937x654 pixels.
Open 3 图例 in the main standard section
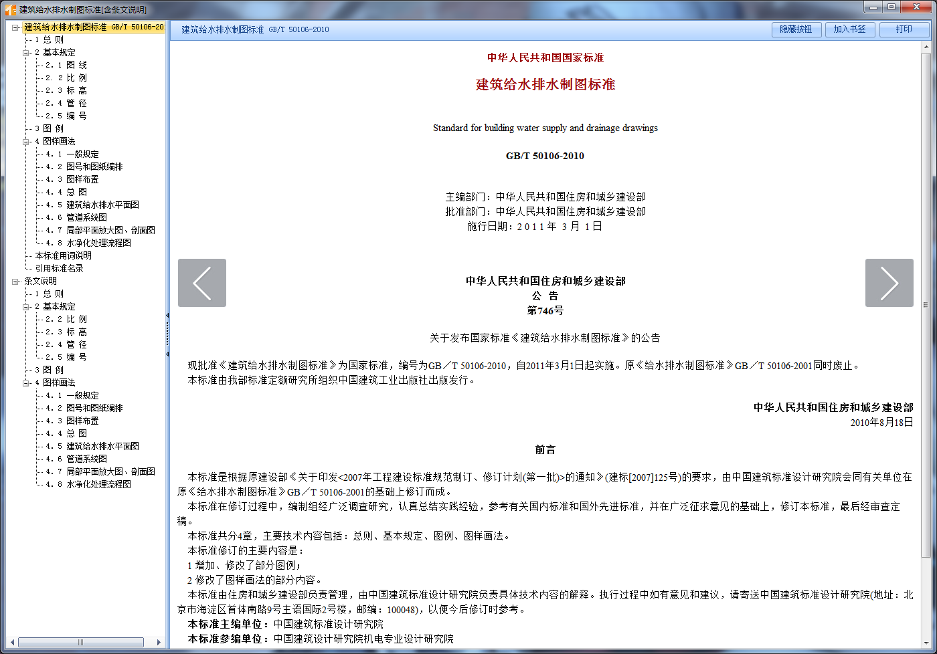point(50,129)
